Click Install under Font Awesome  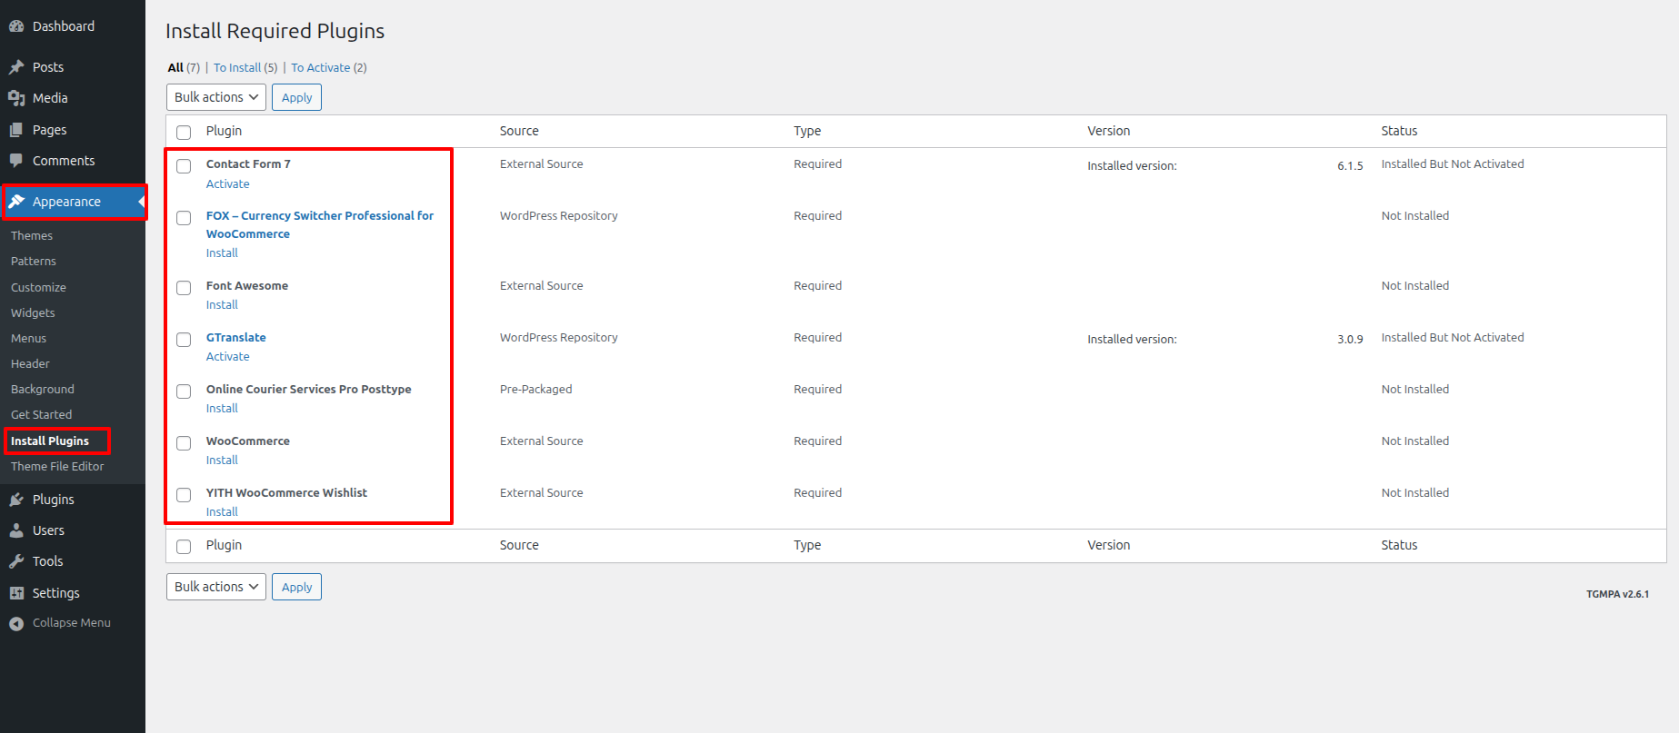pyautogui.click(x=222, y=305)
